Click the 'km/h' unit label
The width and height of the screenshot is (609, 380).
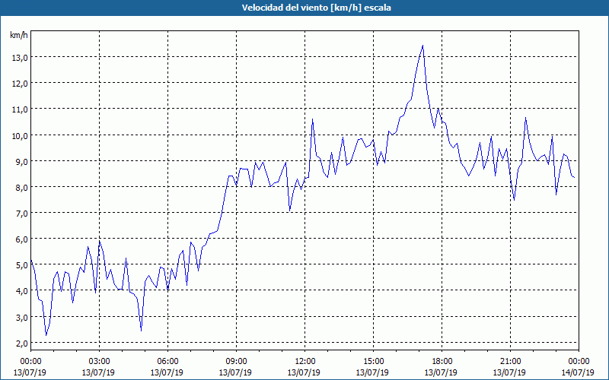(19, 35)
